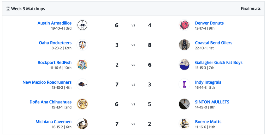Click the Coastal Bend Oilers avatar photo
Viewport: 267px width, 136px height.
(x=184, y=45)
